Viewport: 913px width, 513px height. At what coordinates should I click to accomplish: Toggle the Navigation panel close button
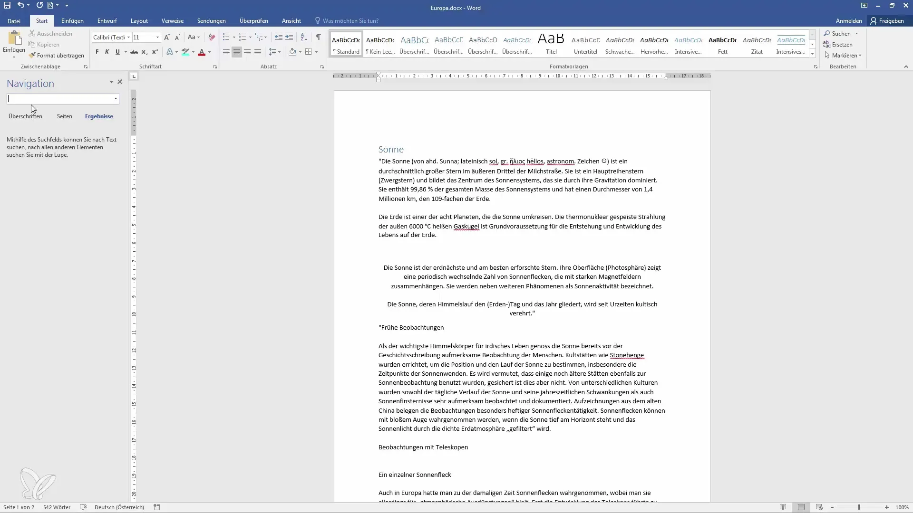pyautogui.click(x=119, y=82)
